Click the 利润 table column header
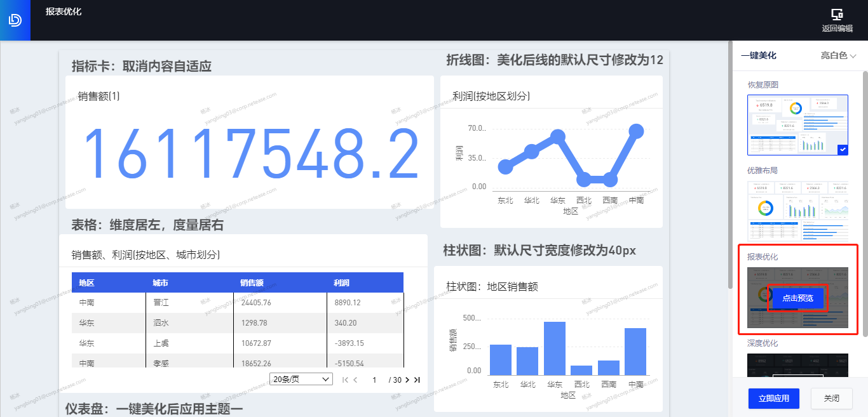 [x=342, y=283]
